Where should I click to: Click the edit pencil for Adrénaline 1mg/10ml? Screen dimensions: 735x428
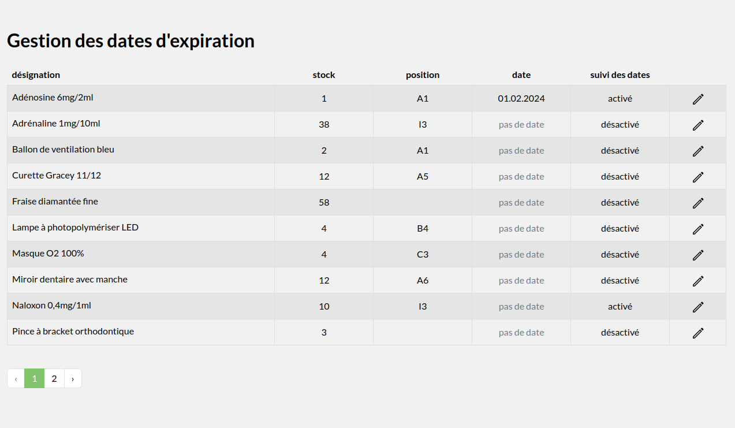[x=698, y=125]
